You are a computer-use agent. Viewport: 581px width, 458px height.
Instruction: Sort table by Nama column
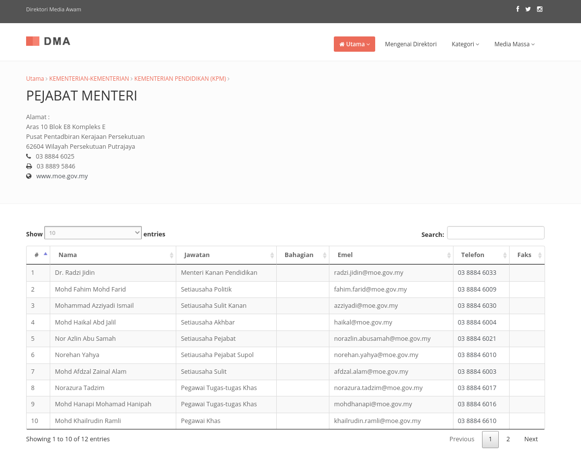(x=113, y=255)
